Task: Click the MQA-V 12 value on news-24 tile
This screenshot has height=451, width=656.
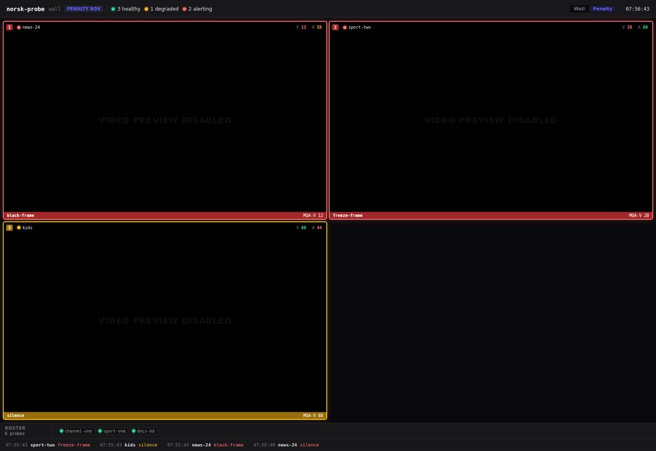Action: (x=313, y=215)
